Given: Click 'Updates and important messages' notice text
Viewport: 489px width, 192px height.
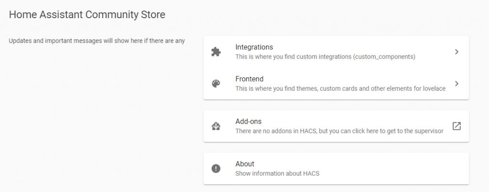Looking at the screenshot, I should (x=96, y=41).
